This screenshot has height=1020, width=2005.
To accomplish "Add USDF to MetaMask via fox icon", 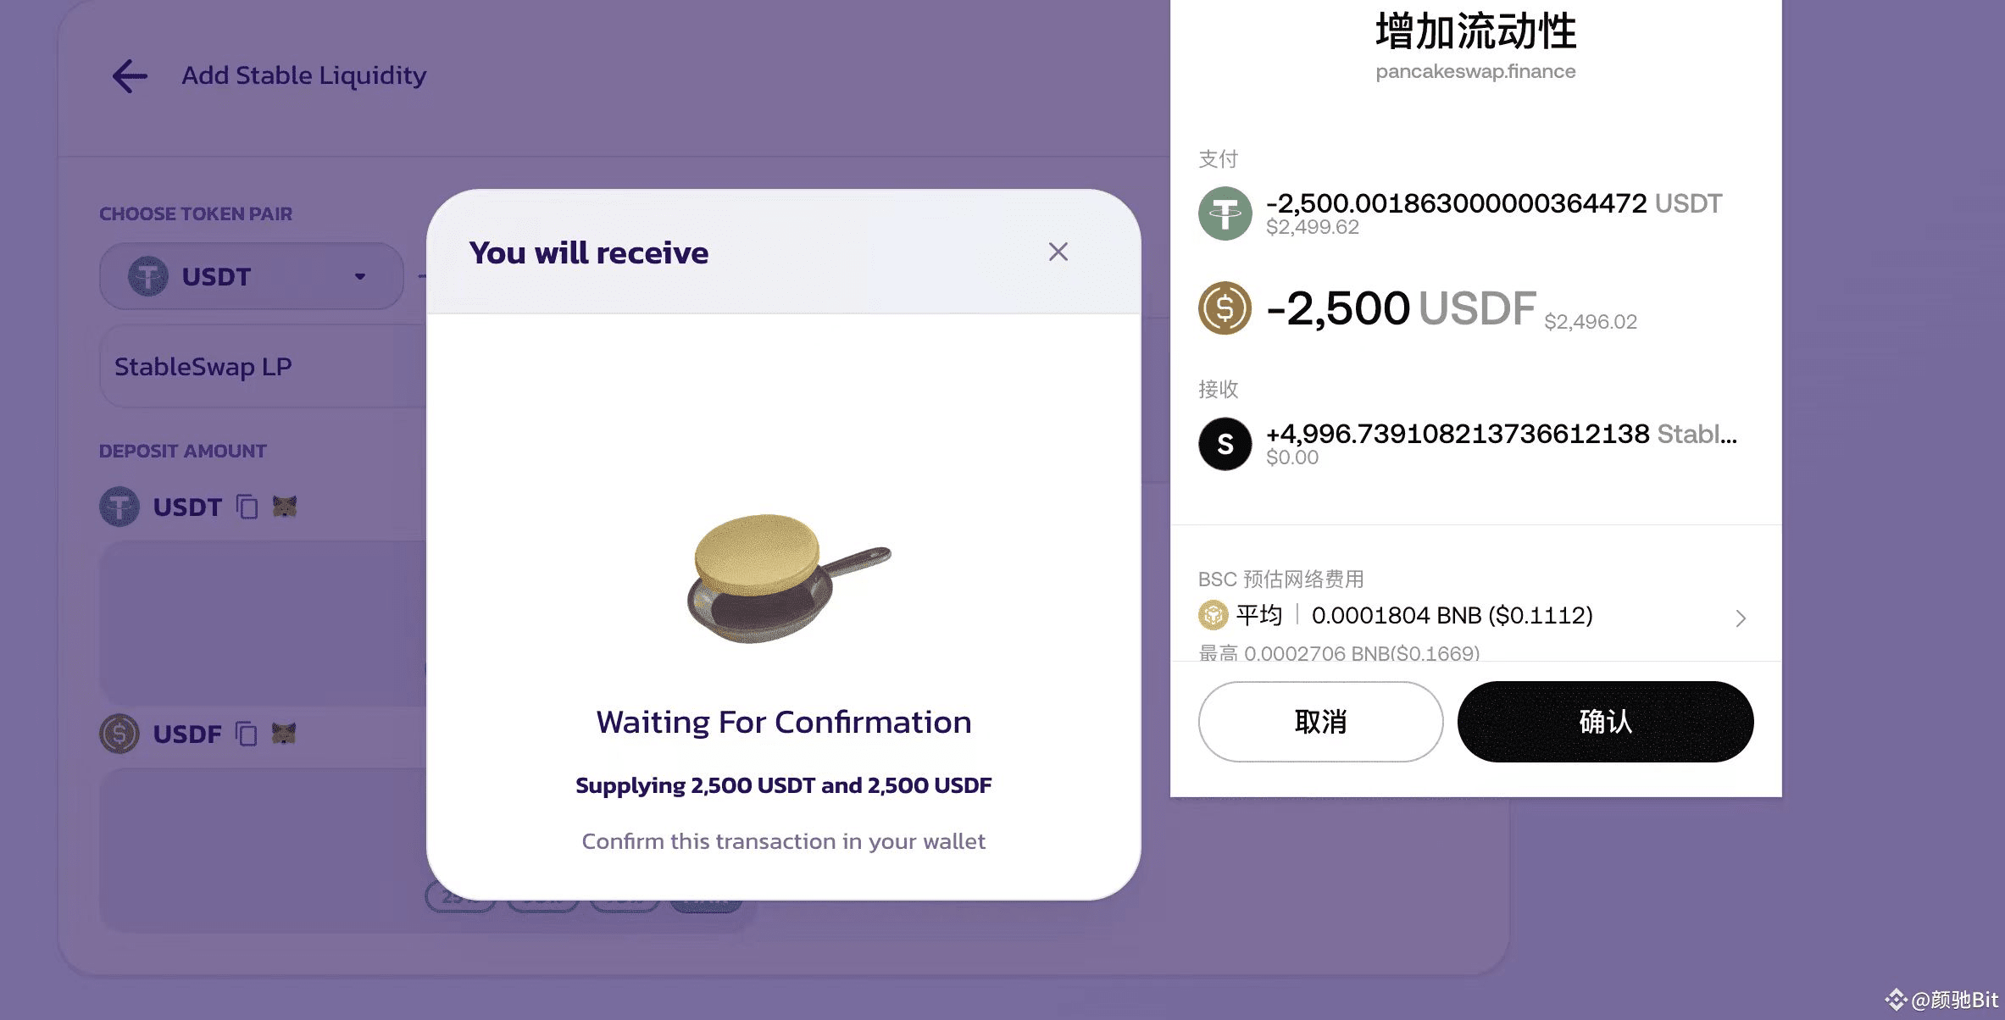I will 284,734.
